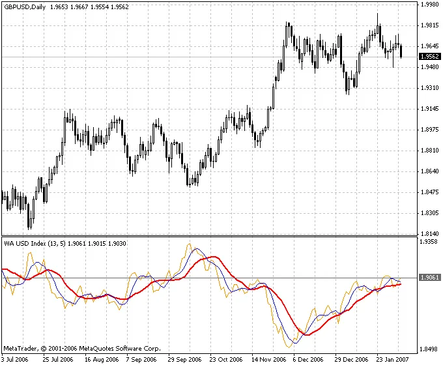Click the indicator value label 1.9061
The image size is (443, 365).
[429, 277]
